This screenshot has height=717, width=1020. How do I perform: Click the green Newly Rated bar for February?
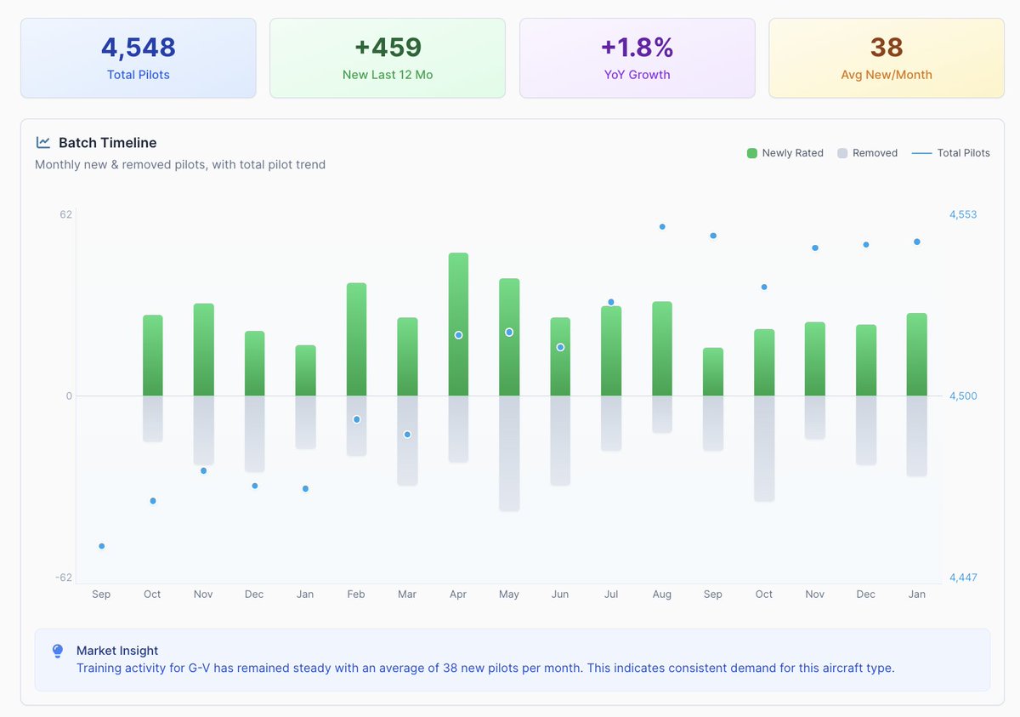356,339
